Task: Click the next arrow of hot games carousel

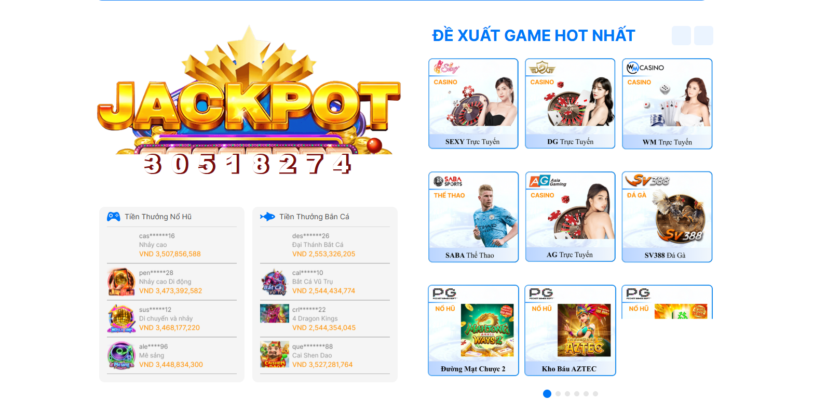Action: (703, 35)
